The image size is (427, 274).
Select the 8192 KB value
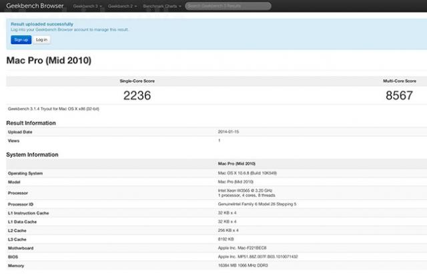click(x=226, y=239)
